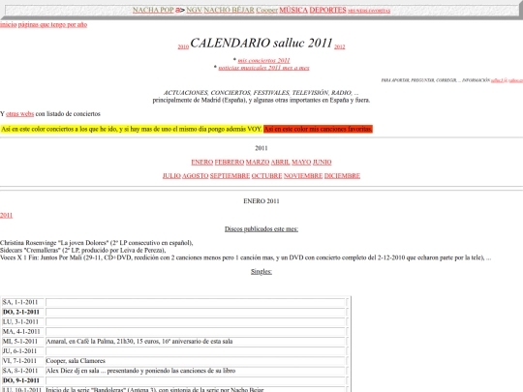The width and height of the screenshot is (523, 392).
Task: Go to the 2012 calendar link
Action: 340,47
